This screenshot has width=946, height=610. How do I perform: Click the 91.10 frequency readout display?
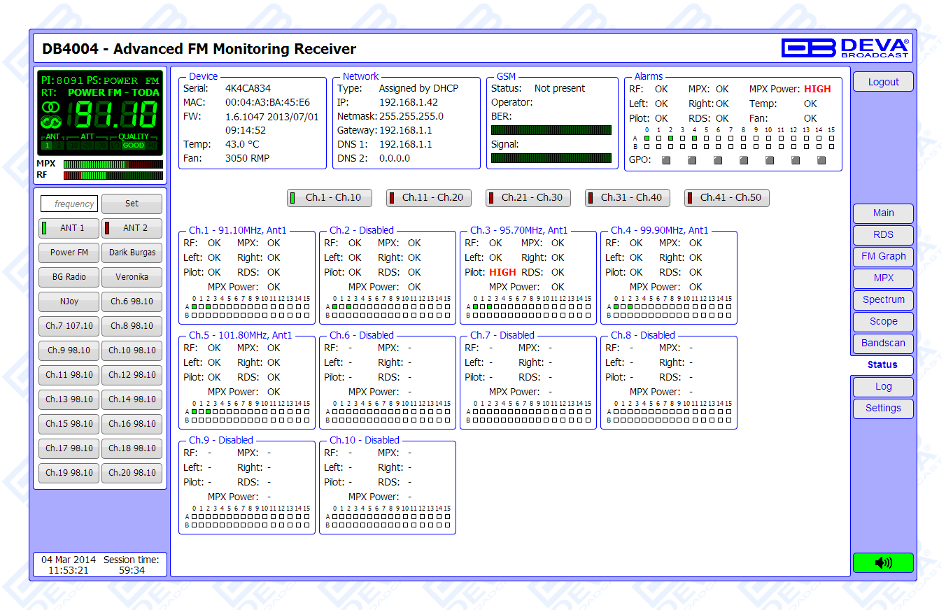115,114
